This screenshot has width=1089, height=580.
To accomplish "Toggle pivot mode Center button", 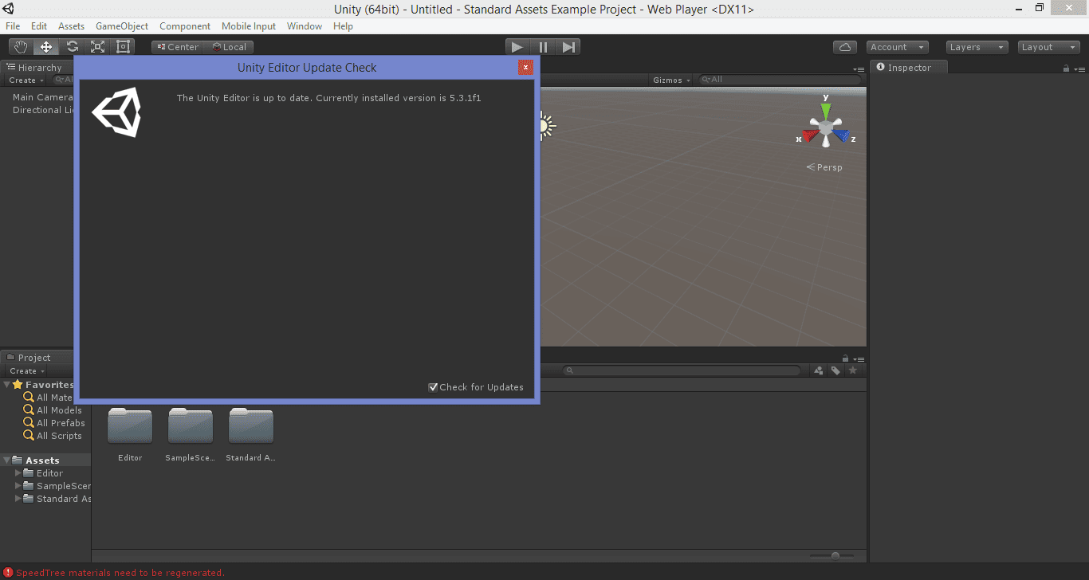I will [178, 47].
